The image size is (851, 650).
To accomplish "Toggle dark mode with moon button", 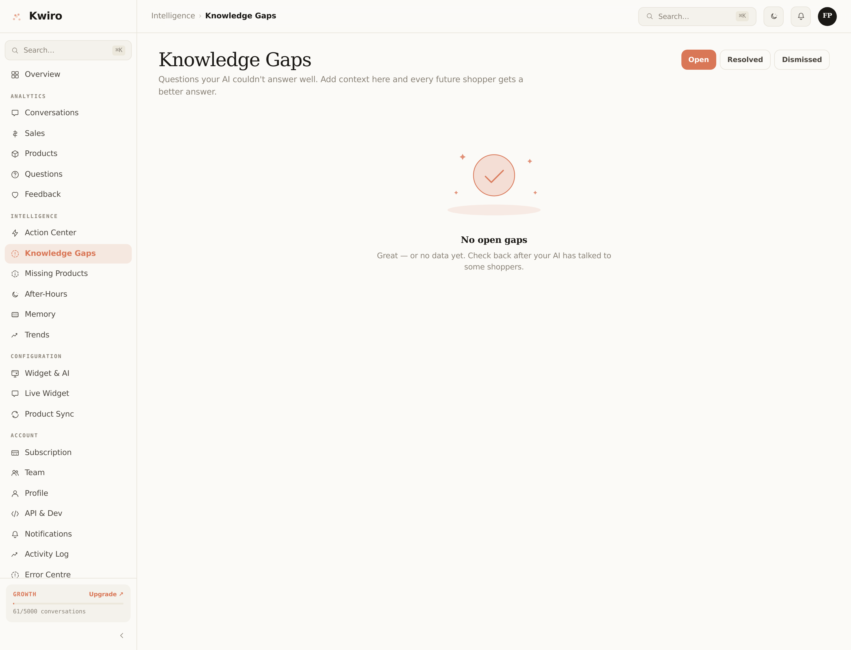I will click(x=774, y=16).
